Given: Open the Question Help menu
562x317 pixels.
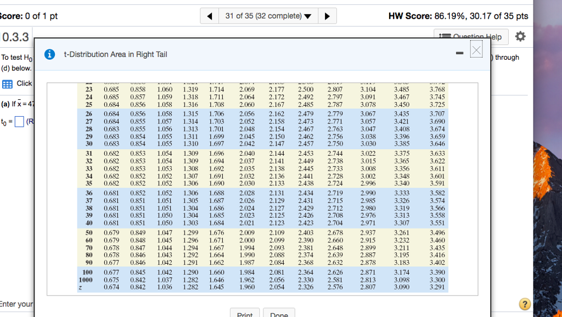Looking at the screenshot, I should [x=470, y=36].
